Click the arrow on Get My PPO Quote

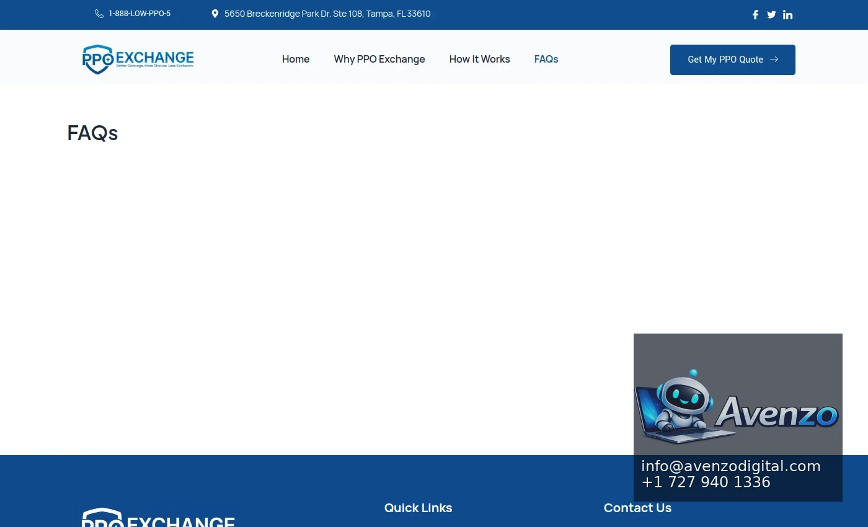pyautogui.click(x=774, y=60)
